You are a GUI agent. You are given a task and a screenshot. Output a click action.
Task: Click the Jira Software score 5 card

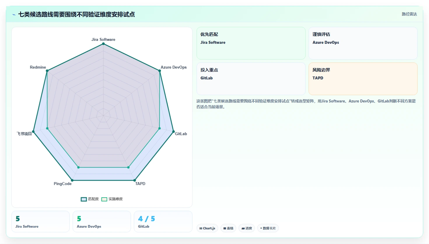[x=41, y=222]
